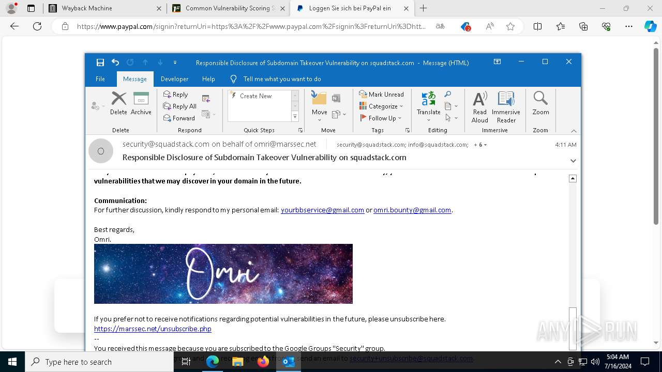Switch to Common Vulnerability Scoring tab
The image size is (662, 372).
click(x=228, y=8)
